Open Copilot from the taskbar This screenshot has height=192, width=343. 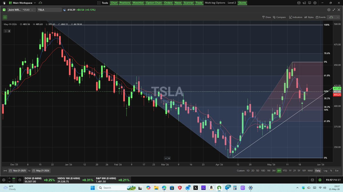(148, 188)
